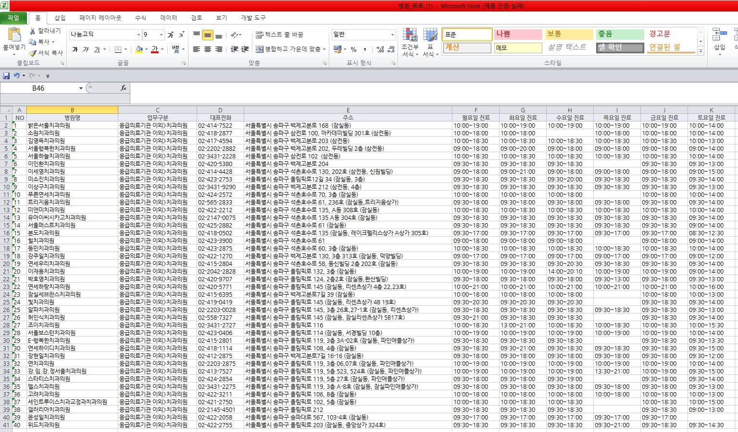Open the Font group dialog launcher
Image resolution: width=738 pixels, height=432 pixels.
click(184, 63)
